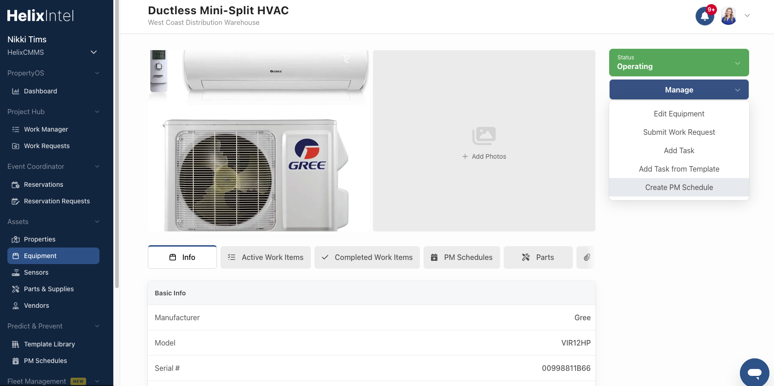Click the Reservations calendar icon
This screenshot has height=386, width=774.
click(x=16, y=184)
